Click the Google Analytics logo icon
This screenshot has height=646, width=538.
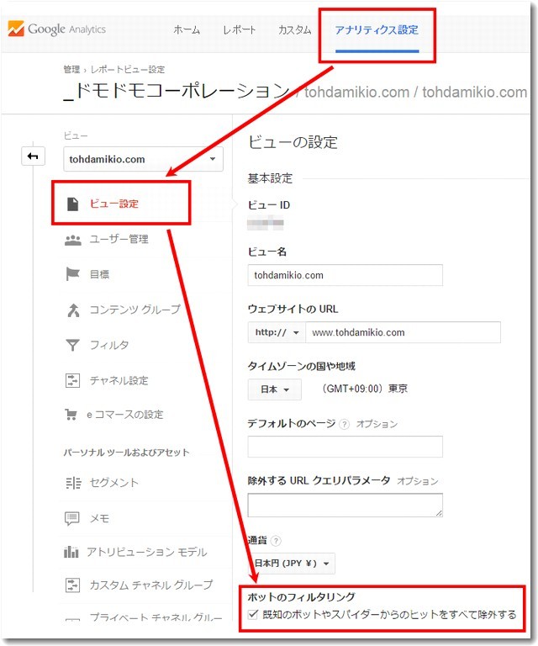tap(16, 29)
